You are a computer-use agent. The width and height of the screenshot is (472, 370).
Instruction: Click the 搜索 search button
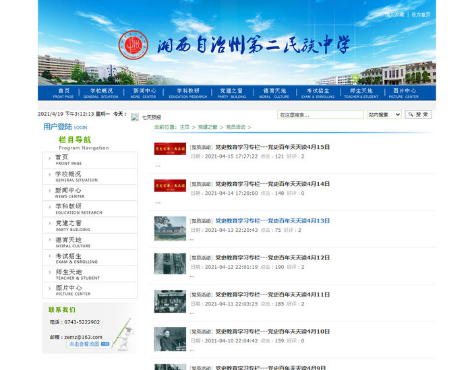(419, 115)
